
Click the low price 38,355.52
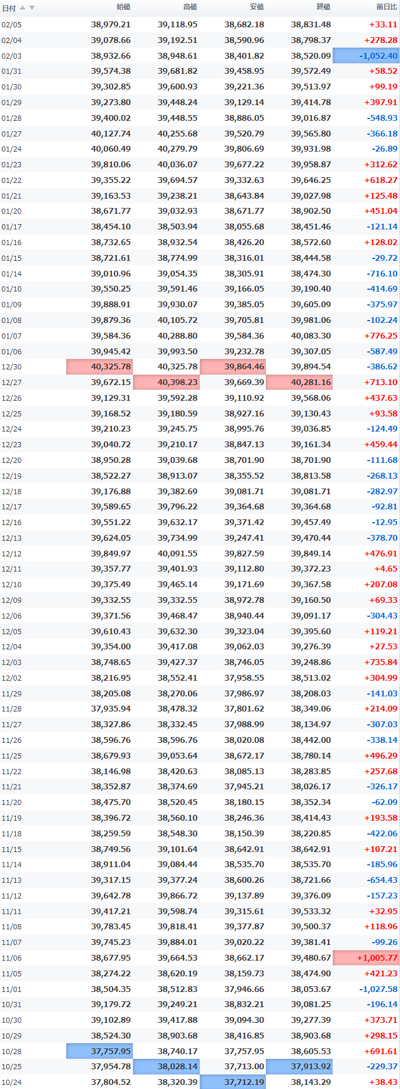click(244, 476)
